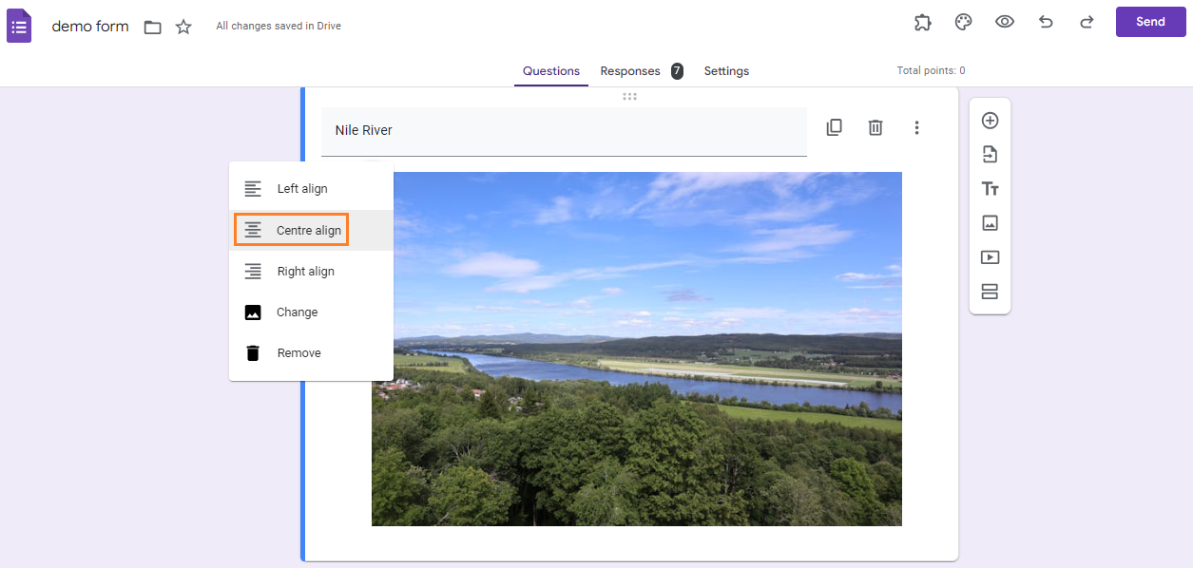Open the Customize theme palette
1193x568 pixels.
tap(963, 22)
